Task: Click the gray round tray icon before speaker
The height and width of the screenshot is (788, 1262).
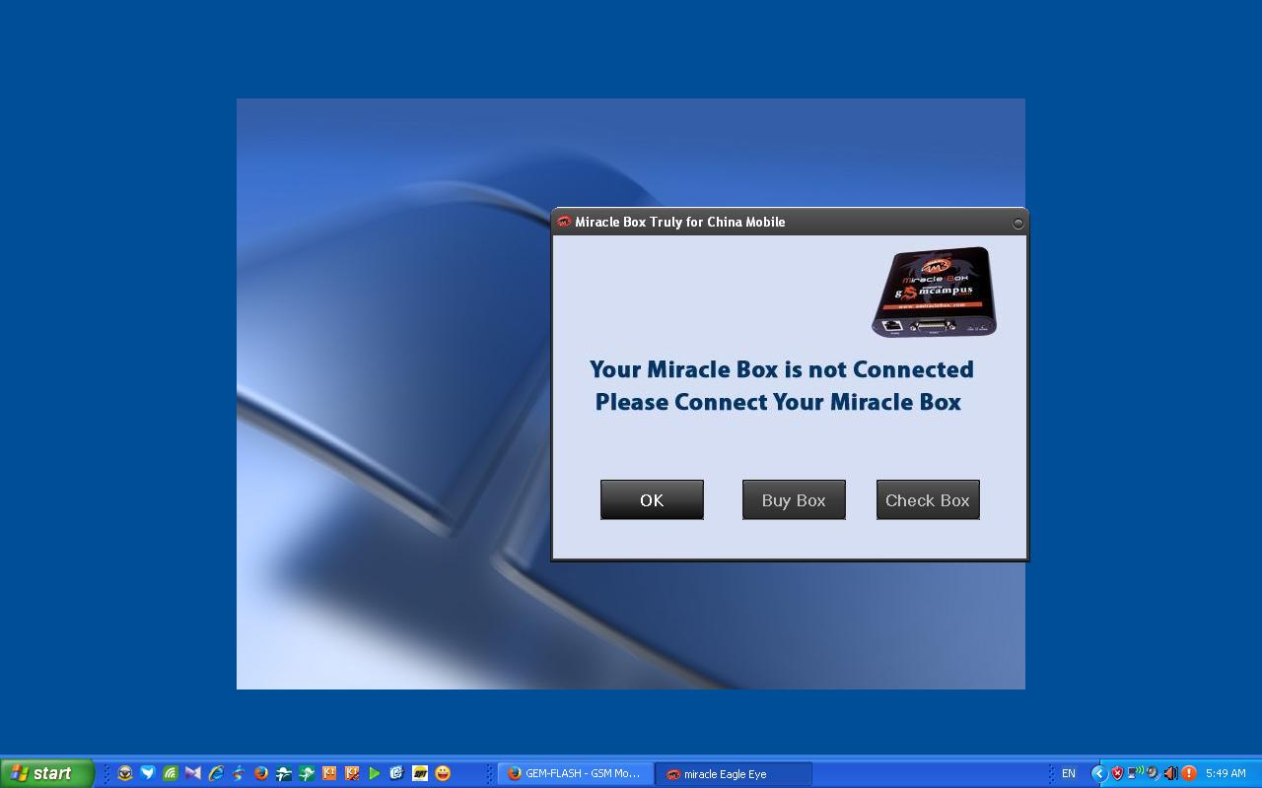Action: coord(1153,774)
